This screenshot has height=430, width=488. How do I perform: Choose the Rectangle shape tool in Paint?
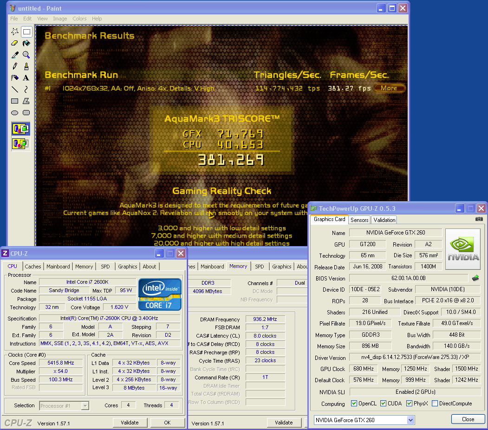pyautogui.click(x=15, y=101)
